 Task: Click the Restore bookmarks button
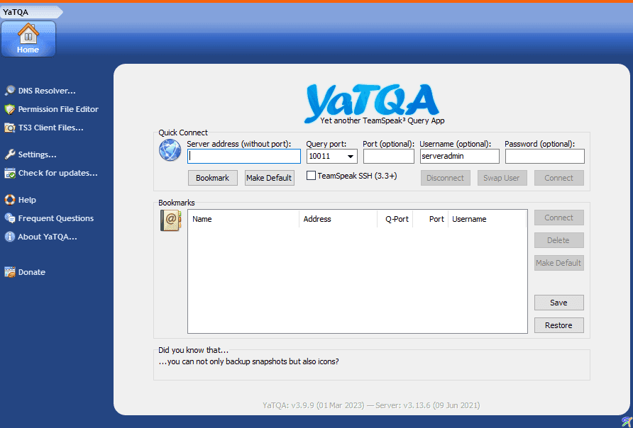click(x=558, y=325)
